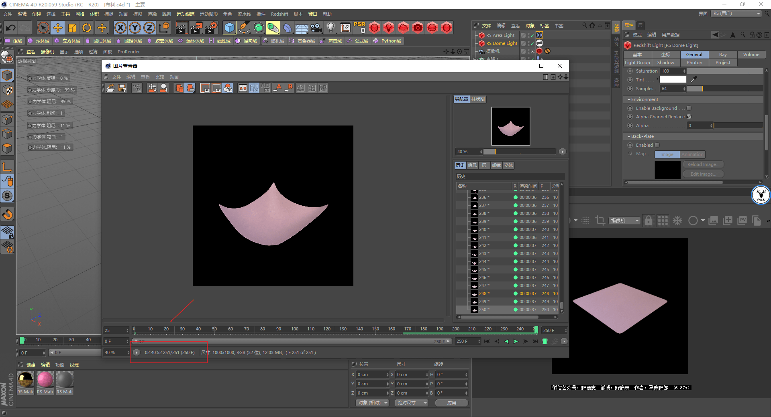This screenshot has width=771, height=417.
Task: Click save image icon in picture viewer
Action: click(x=122, y=88)
